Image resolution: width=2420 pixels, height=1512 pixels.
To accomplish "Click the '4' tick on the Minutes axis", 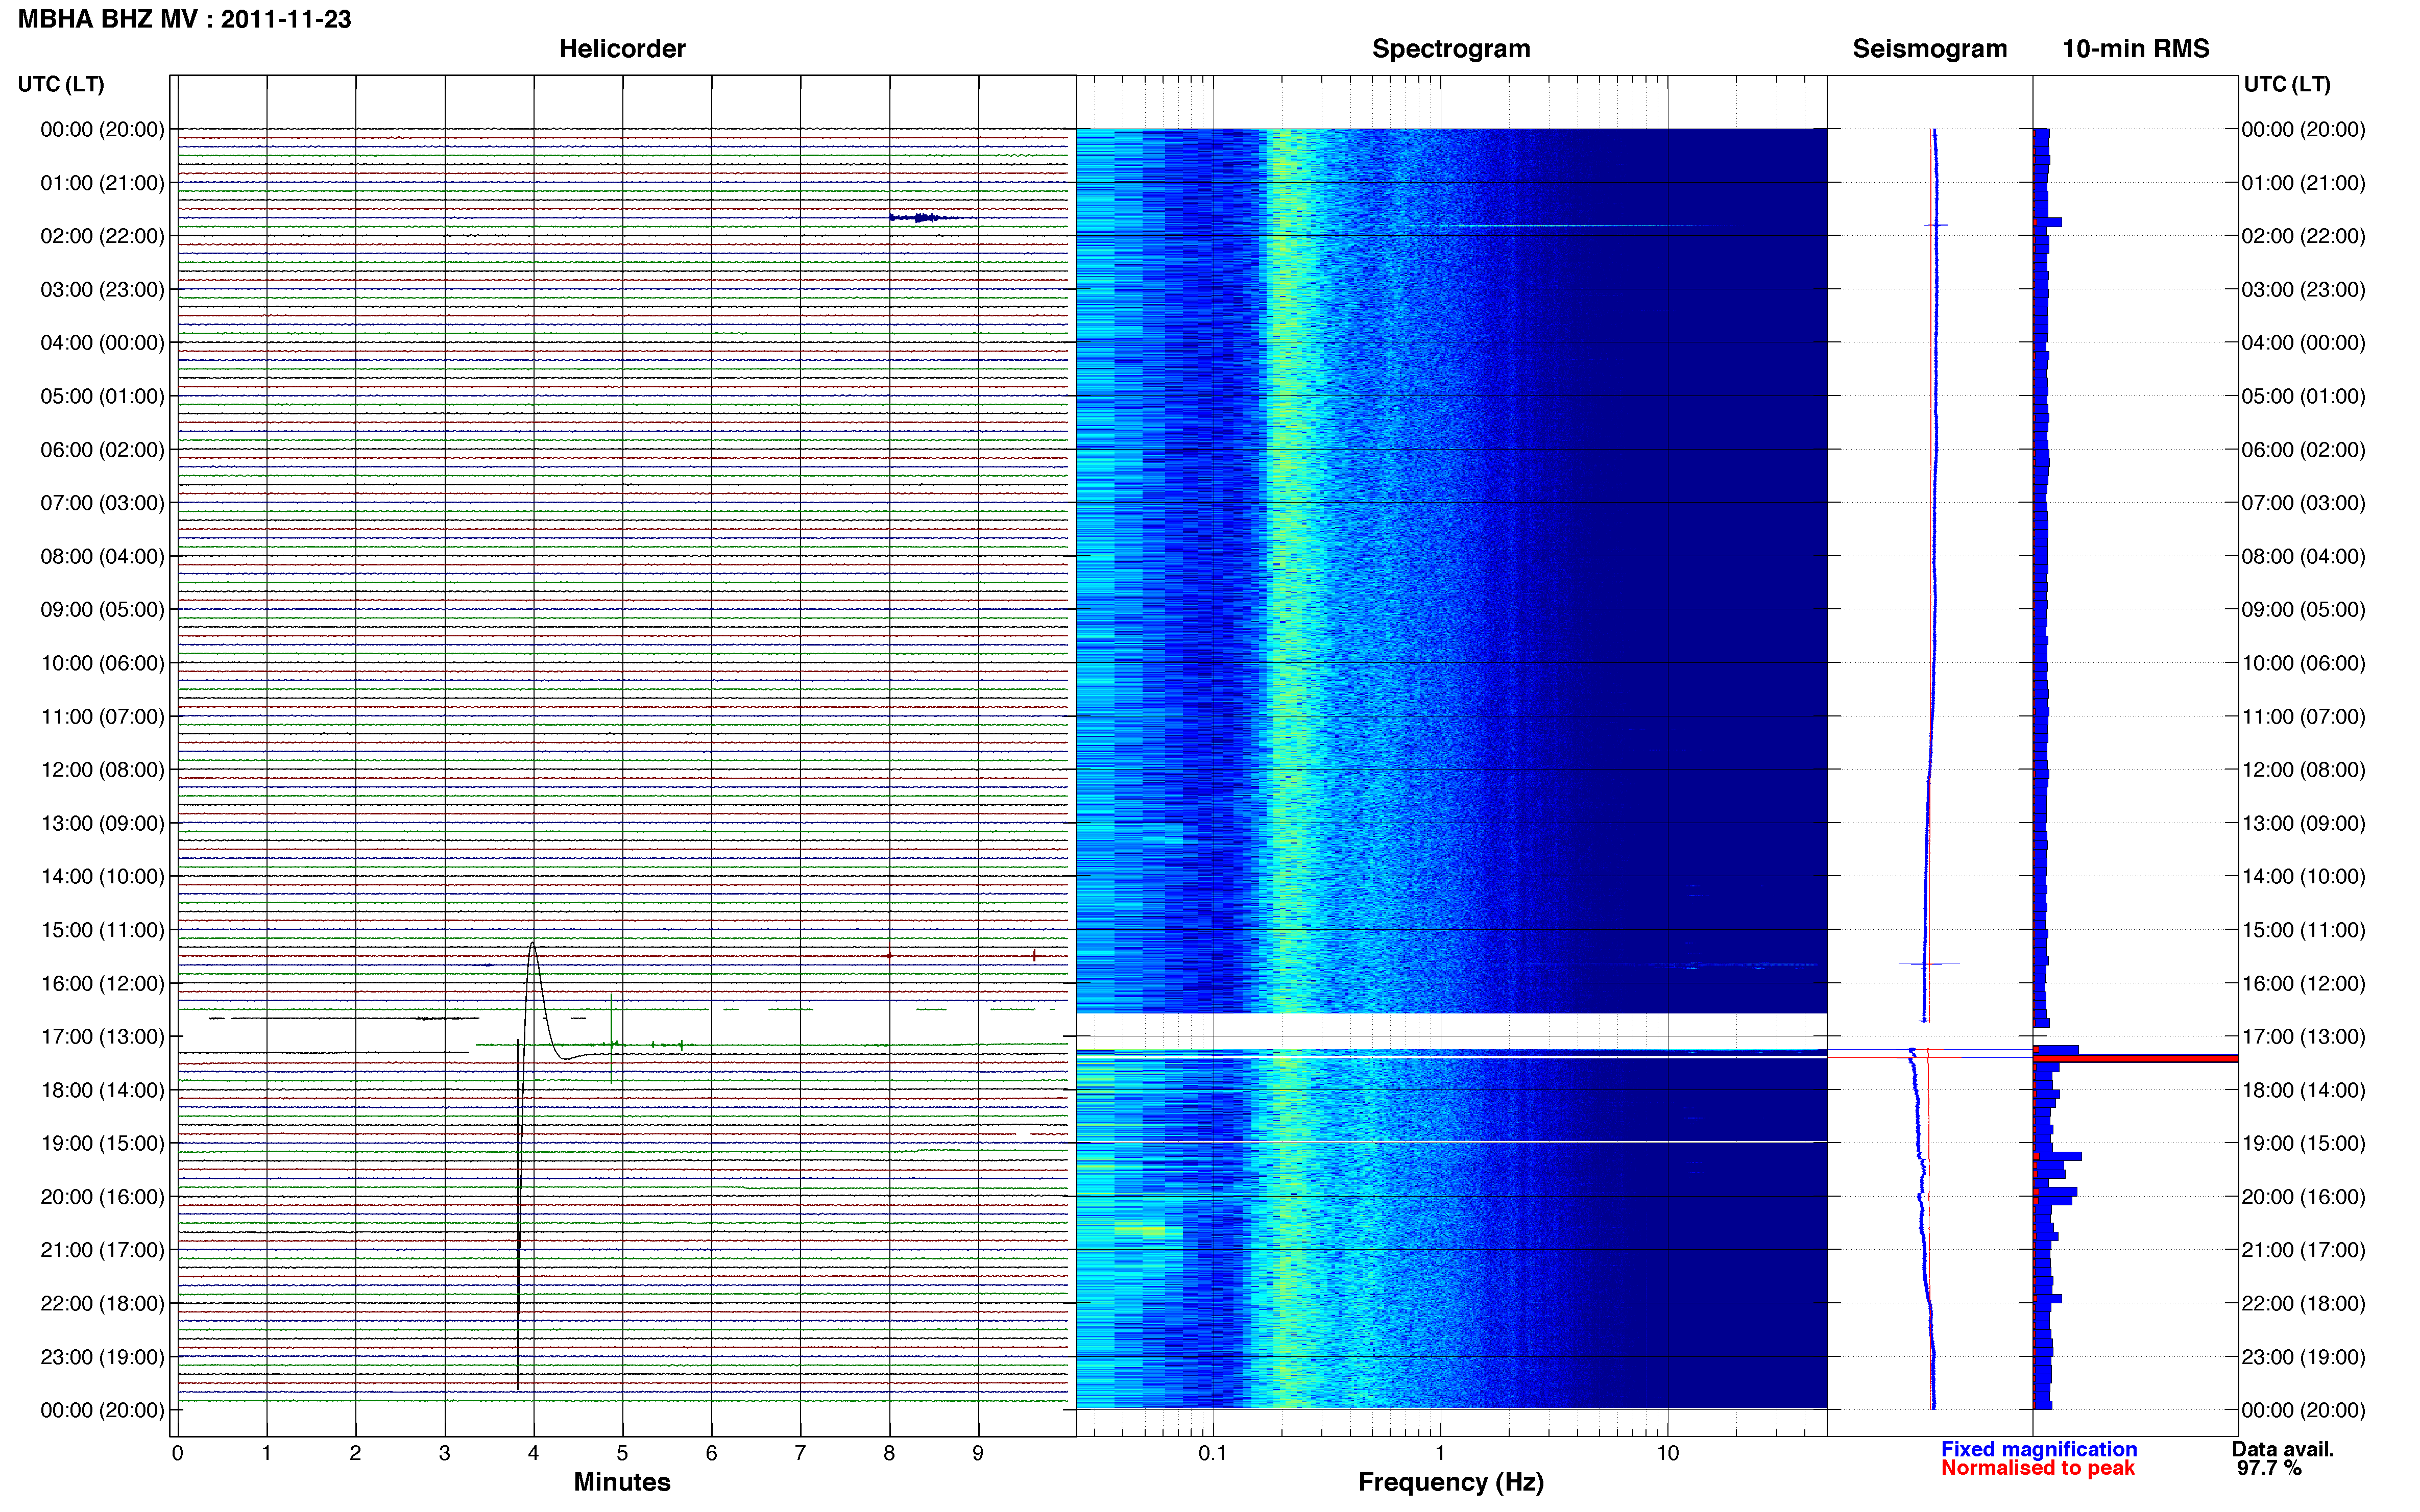I will pyautogui.click(x=533, y=1453).
